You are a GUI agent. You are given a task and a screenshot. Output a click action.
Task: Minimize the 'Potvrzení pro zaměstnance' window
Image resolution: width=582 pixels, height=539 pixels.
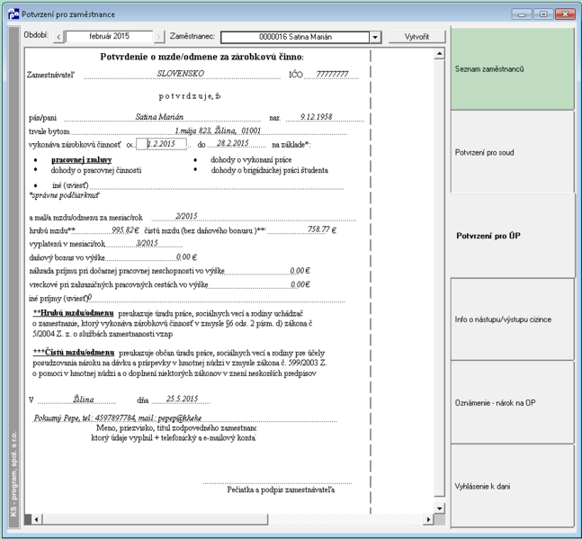click(x=522, y=14)
